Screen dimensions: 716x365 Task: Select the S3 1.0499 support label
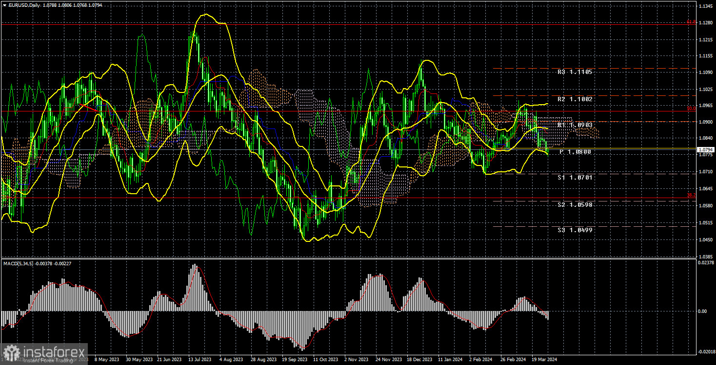pyautogui.click(x=575, y=230)
